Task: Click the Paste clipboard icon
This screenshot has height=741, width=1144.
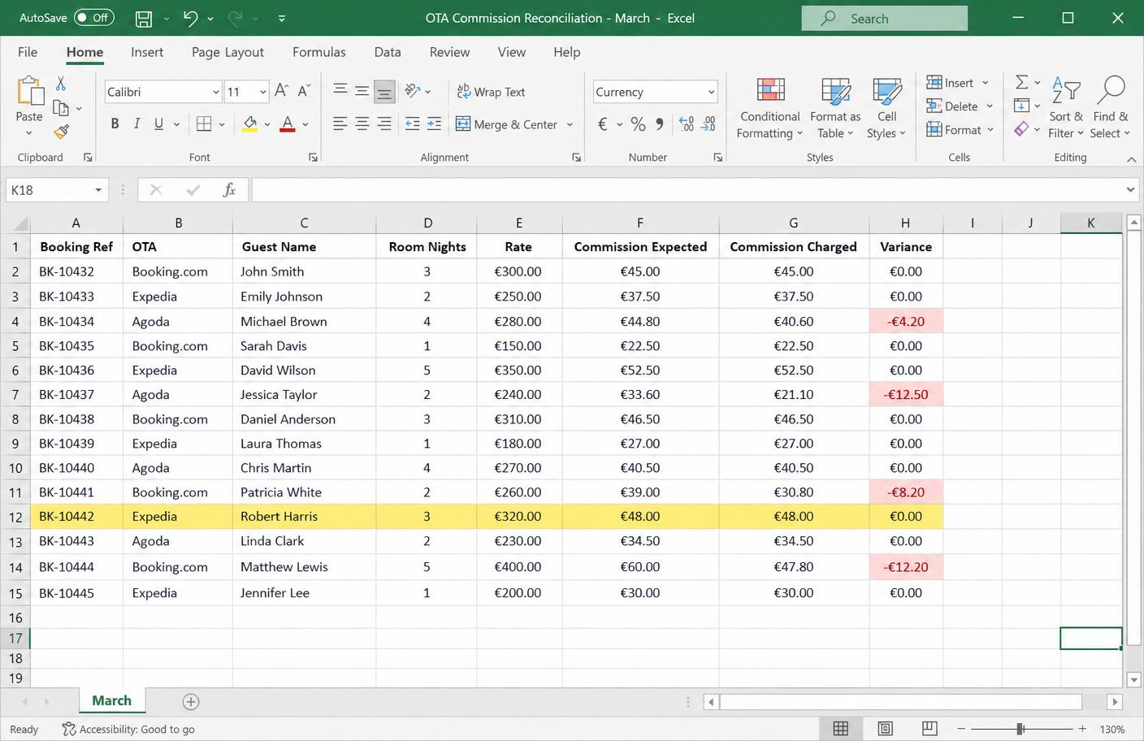Action: (x=29, y=91)
